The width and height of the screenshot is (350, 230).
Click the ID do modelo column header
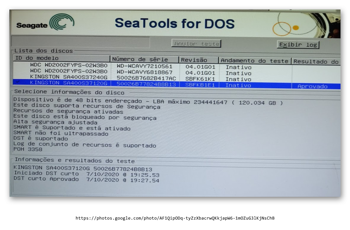61,58
